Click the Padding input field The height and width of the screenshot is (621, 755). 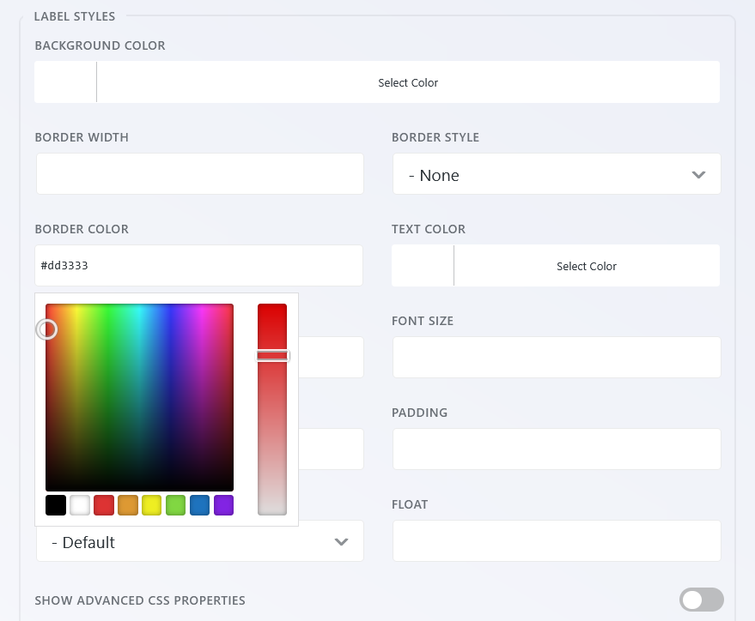pyautogui.click(x=557, y=449)
